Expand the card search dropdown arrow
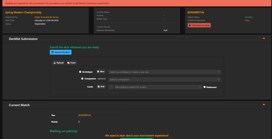This screenshot has height=139, width=272. (200, 87)
